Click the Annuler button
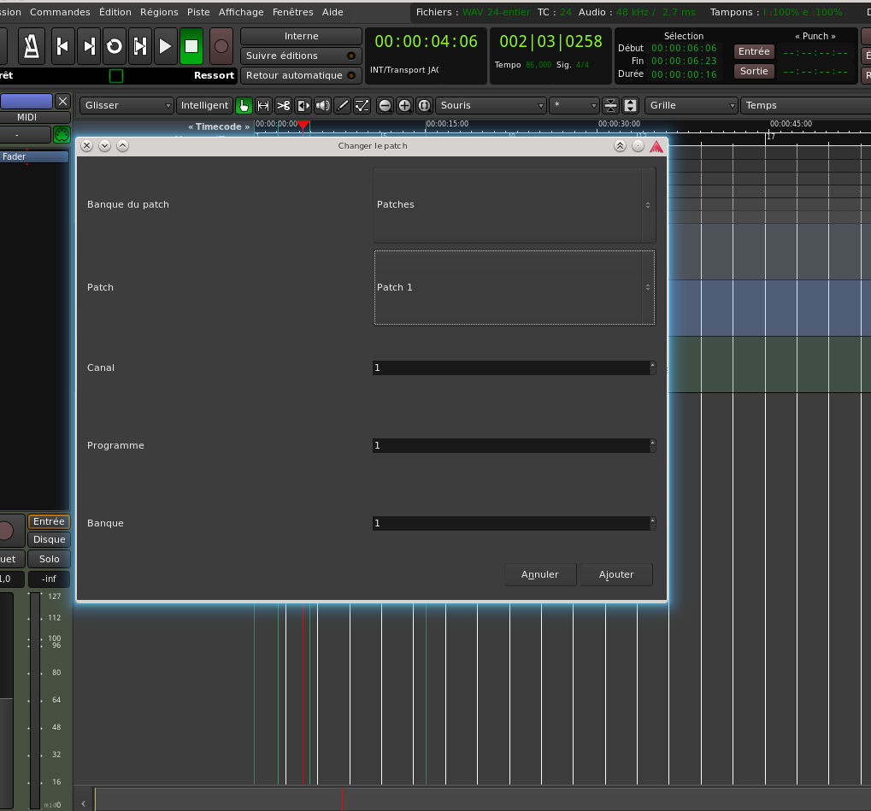Viewport: 871px width, 811px height. [x=540, y=574]
